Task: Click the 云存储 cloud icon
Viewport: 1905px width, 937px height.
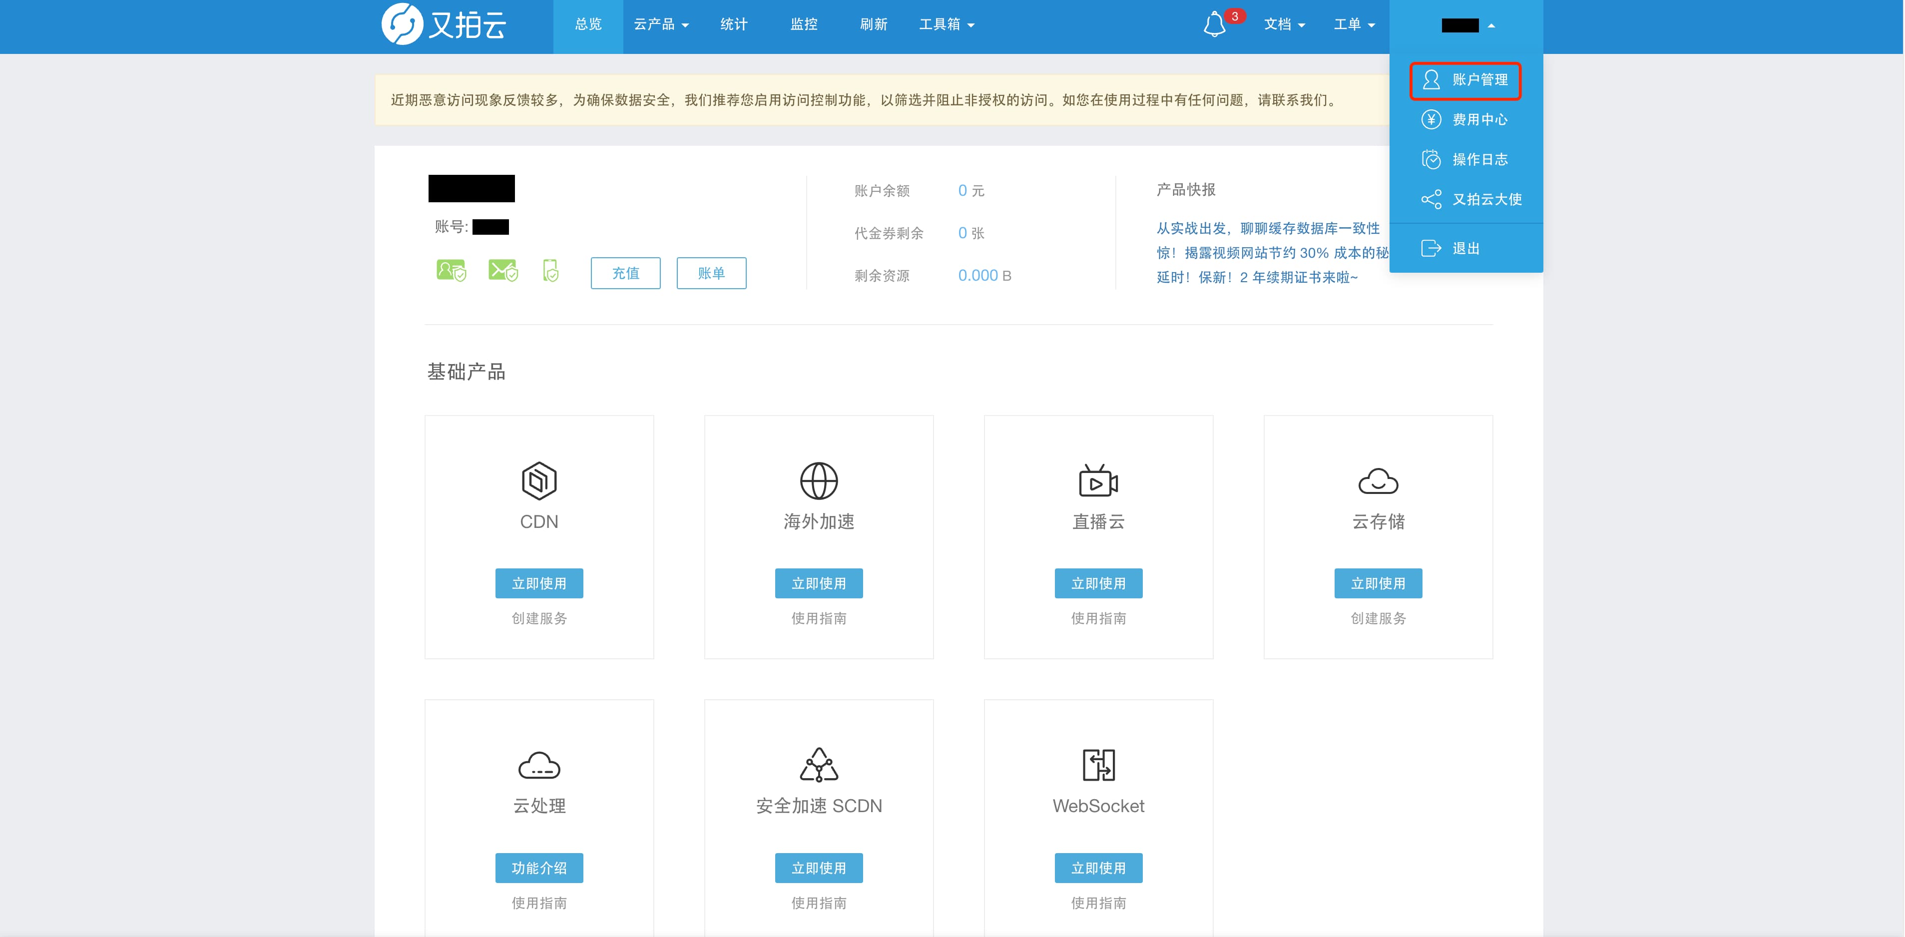Action: [1379, 481]
